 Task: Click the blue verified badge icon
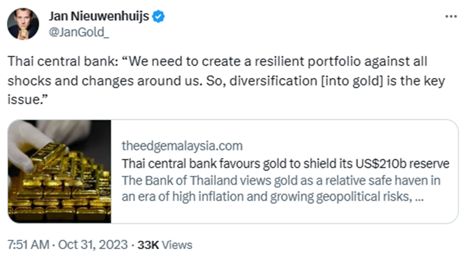click(x=159, y=16)
